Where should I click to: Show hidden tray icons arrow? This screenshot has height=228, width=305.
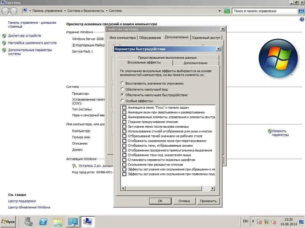tap(253, 221)
